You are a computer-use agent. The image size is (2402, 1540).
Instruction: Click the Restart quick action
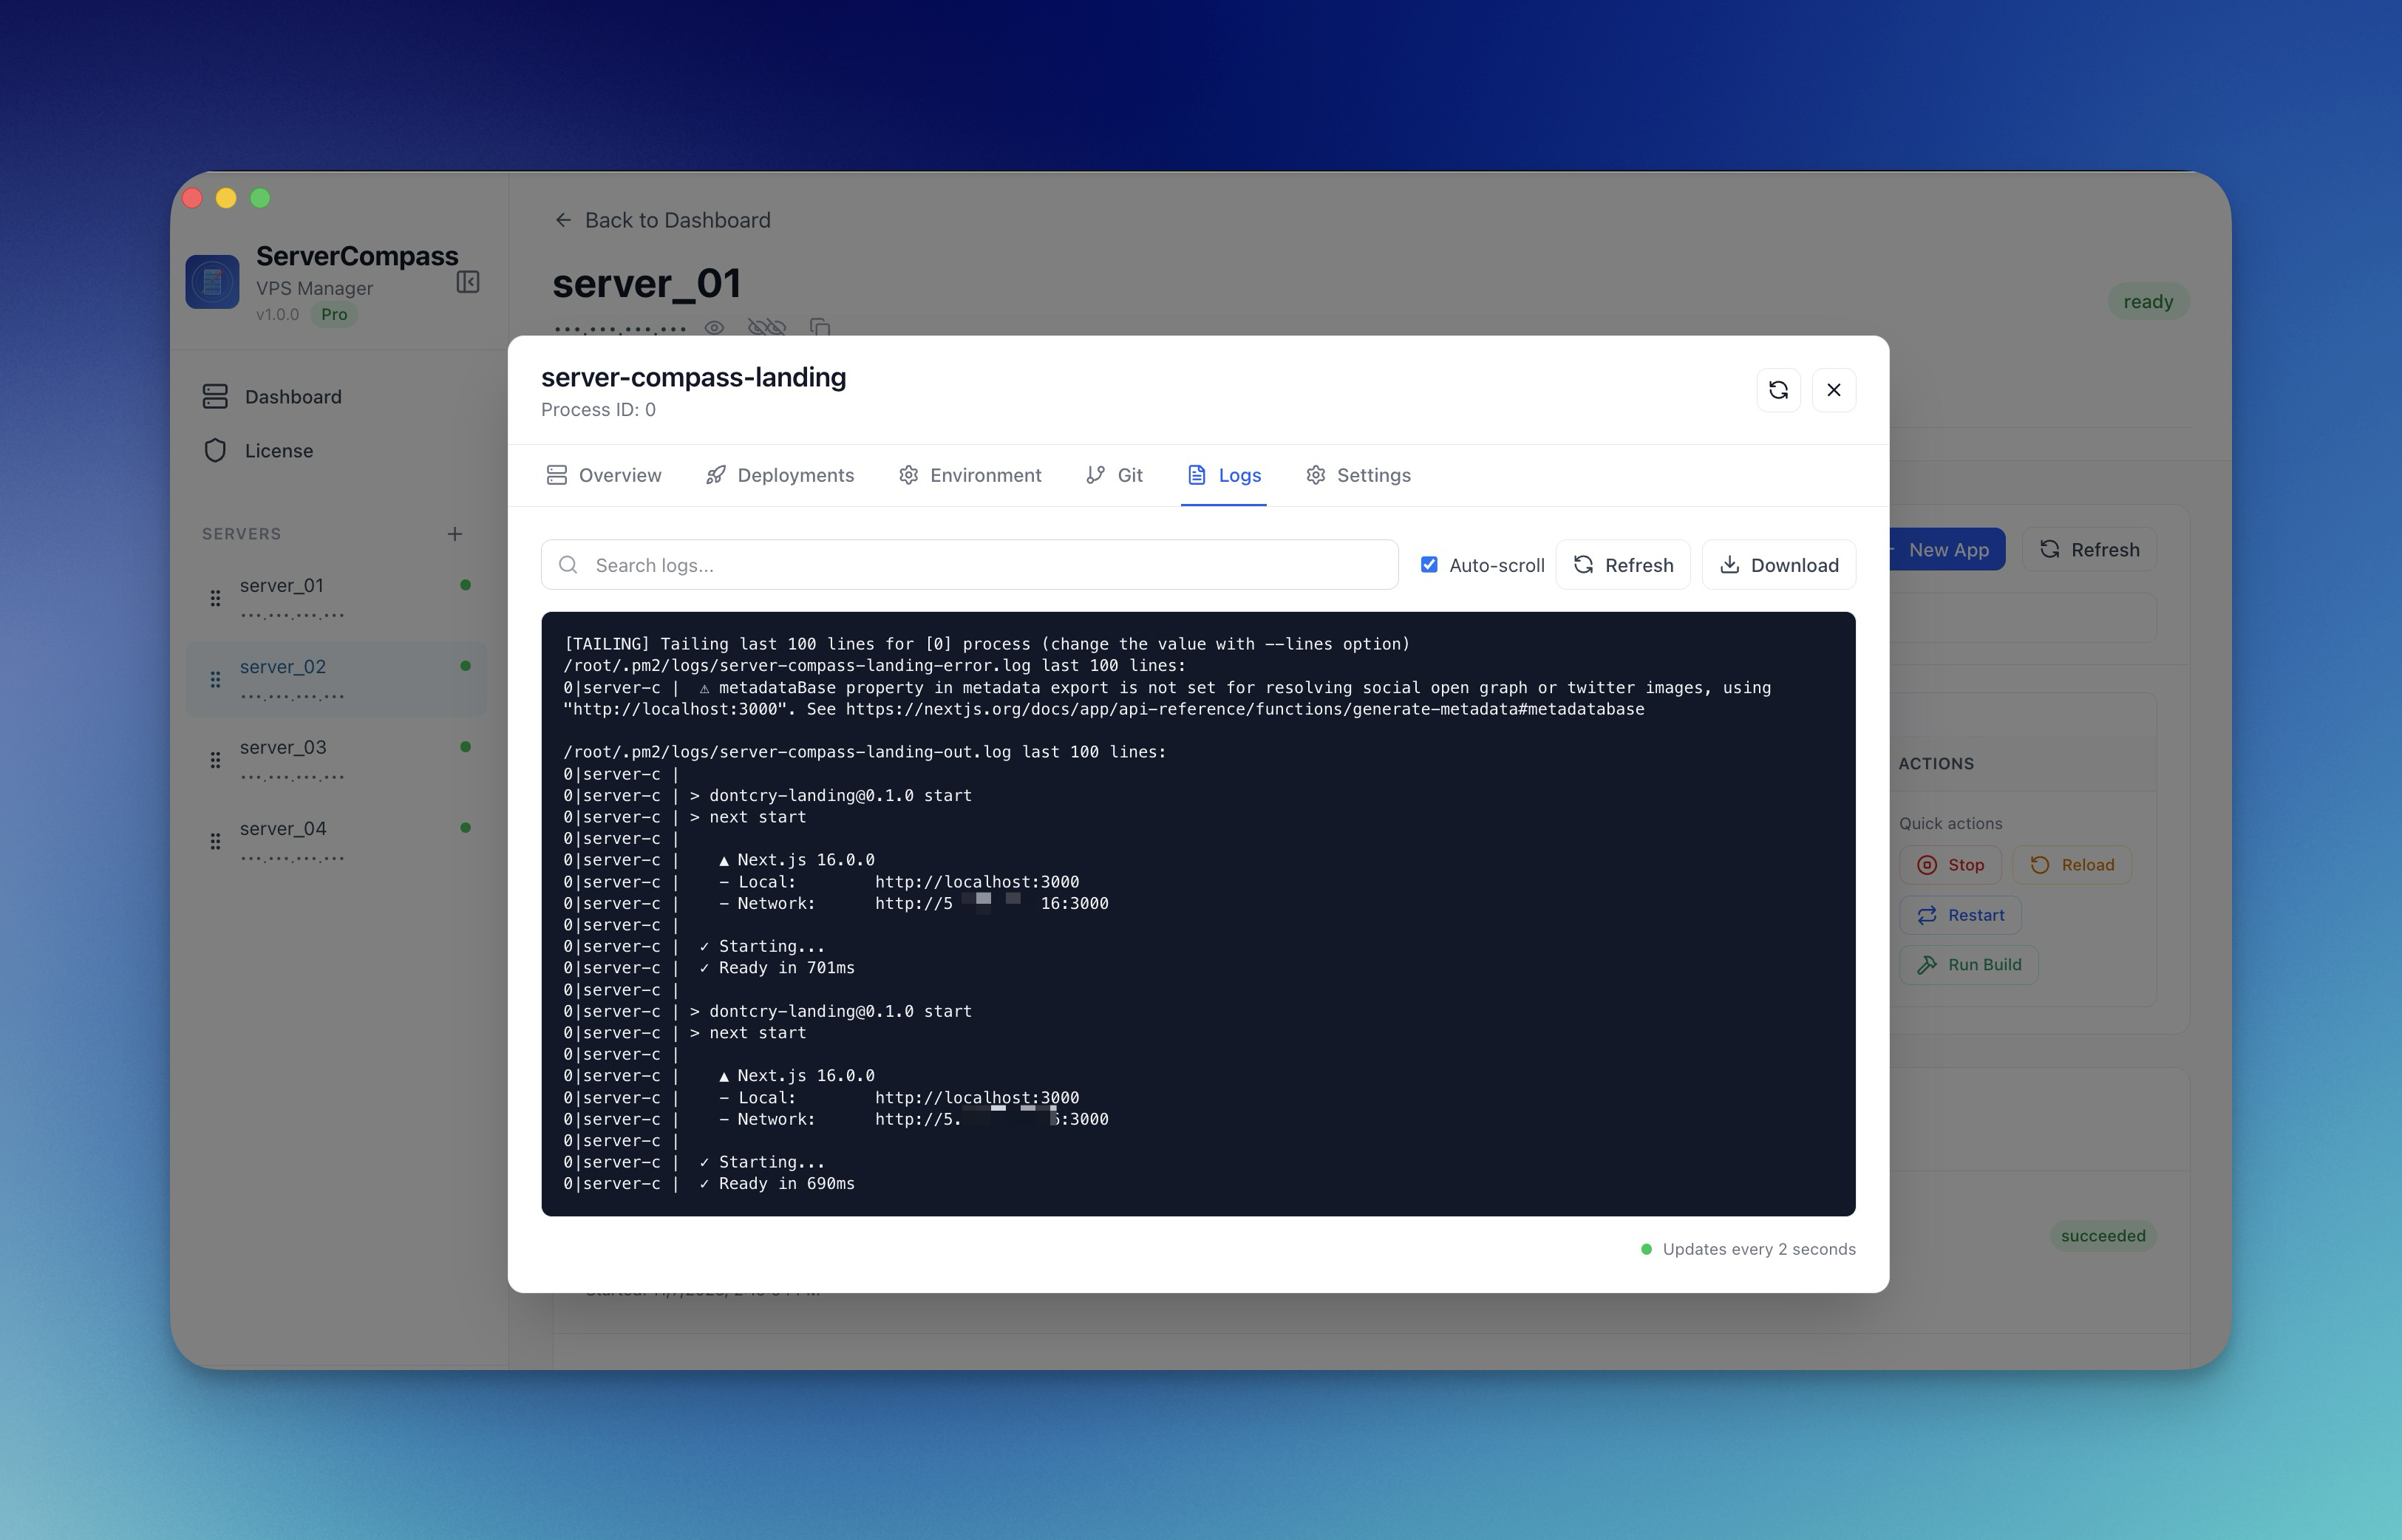point(1960,915)
